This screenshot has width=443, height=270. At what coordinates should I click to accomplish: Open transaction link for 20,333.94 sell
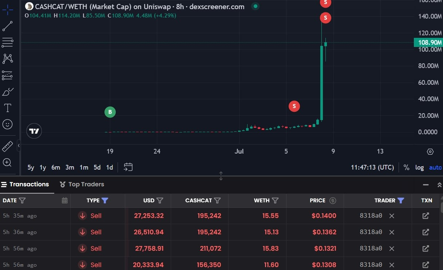426,265
